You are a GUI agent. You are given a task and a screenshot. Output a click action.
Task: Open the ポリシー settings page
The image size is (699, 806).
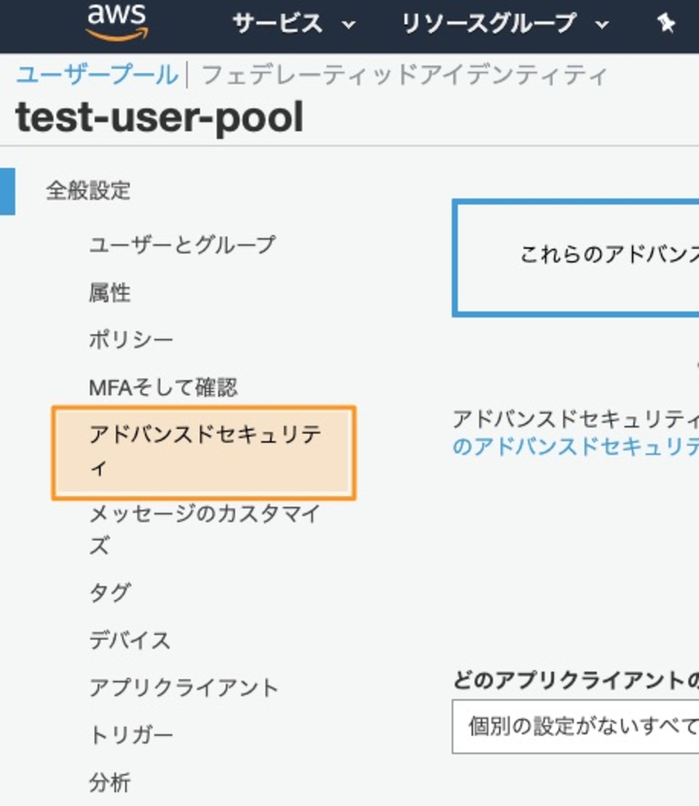[x=131, y=339]
